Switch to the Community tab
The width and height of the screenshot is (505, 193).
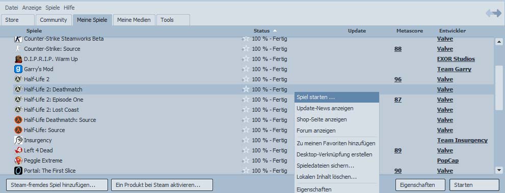pos(54,20)
